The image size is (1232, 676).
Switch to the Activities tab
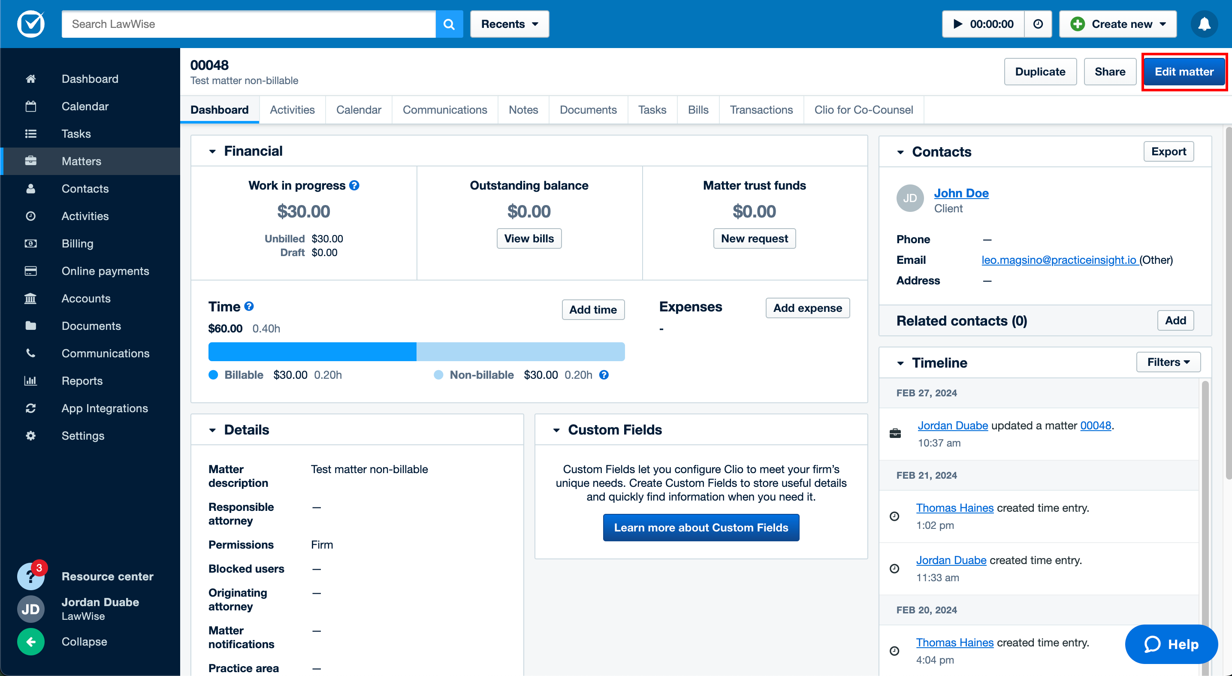coord(292,109)
